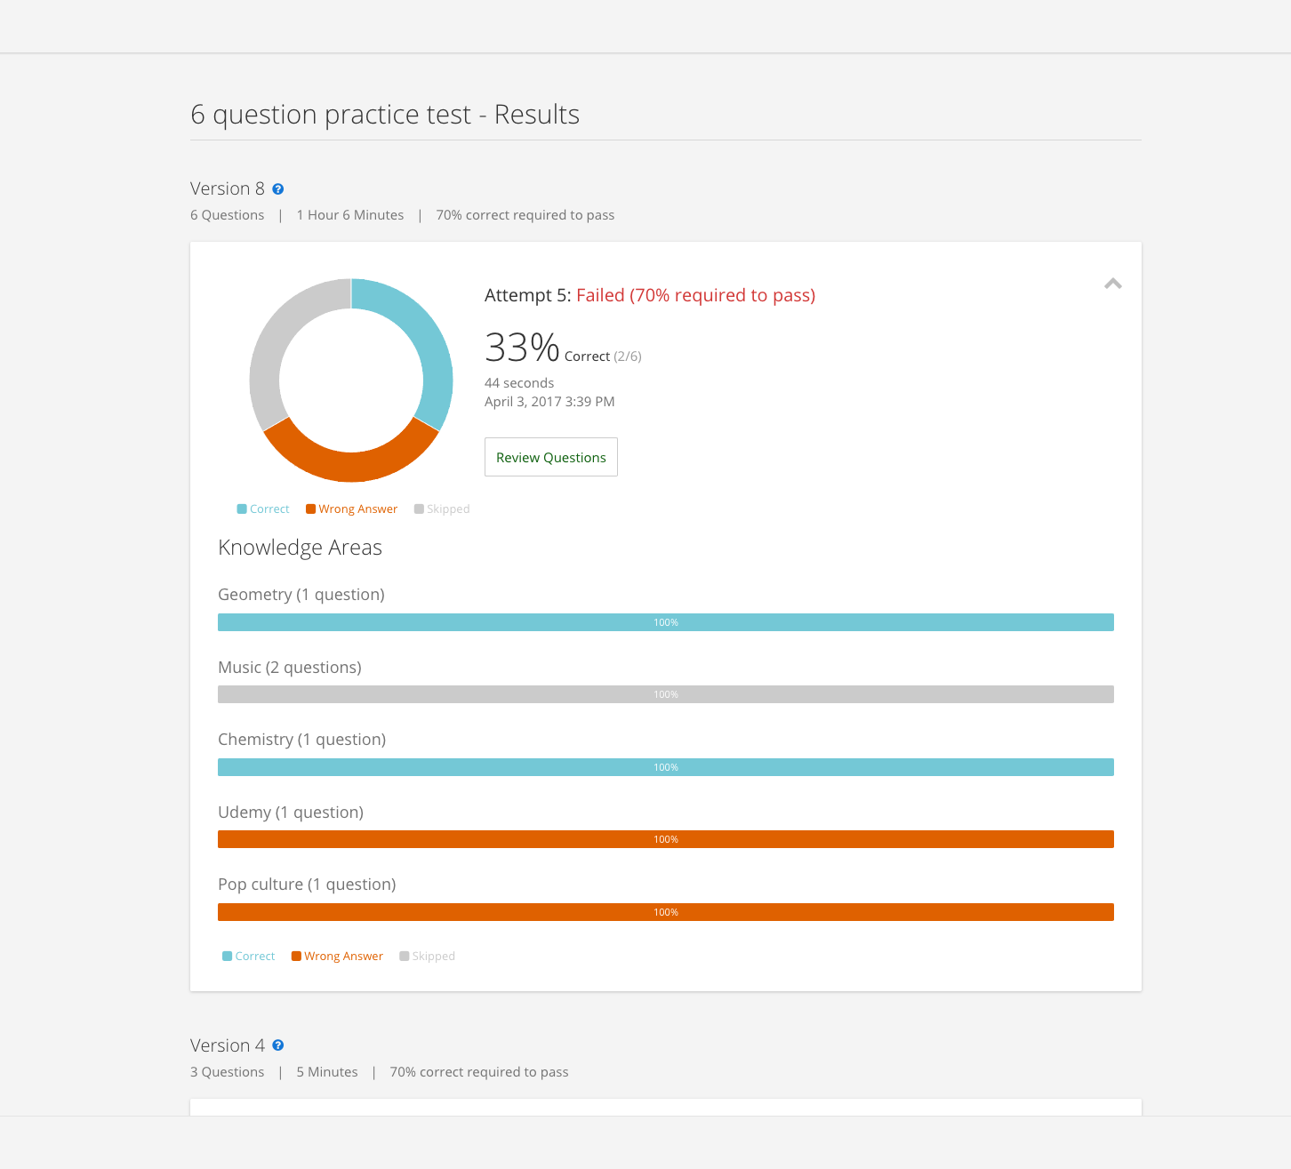Click the 'Geometry (1 question)' label
This screenshot has height=1169, width=1291.
[x=301, y=595]
